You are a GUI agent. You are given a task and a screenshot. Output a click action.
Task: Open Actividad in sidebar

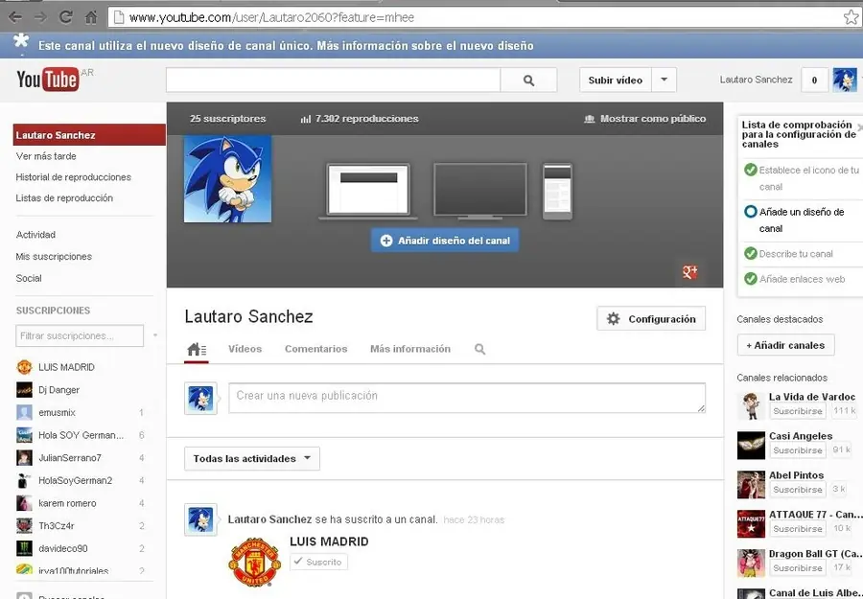point(35,235)
